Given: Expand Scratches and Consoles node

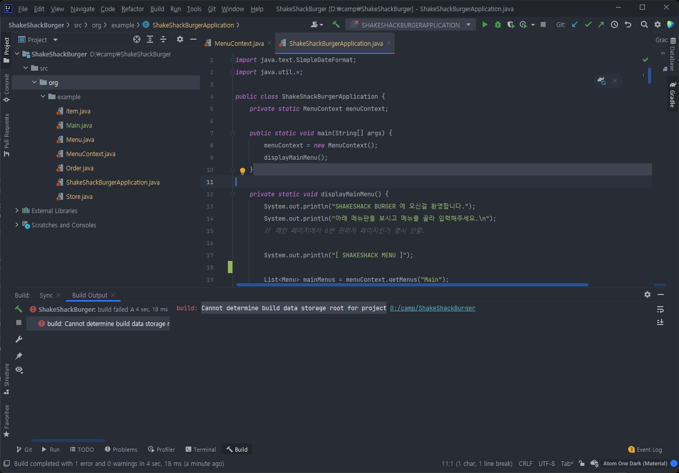Looking at the screenshot, I should [17, 225].
